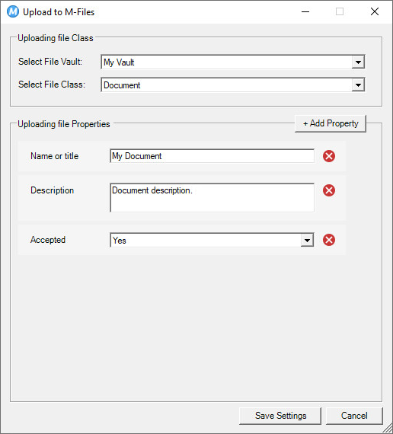The height and width of the screenshot is (434, 393).
Task: Click the Uploading file Properties heading
Action: [64, 124]
